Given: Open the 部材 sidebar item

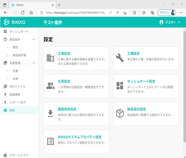Looking at the screenshot, I should point(15,47).
